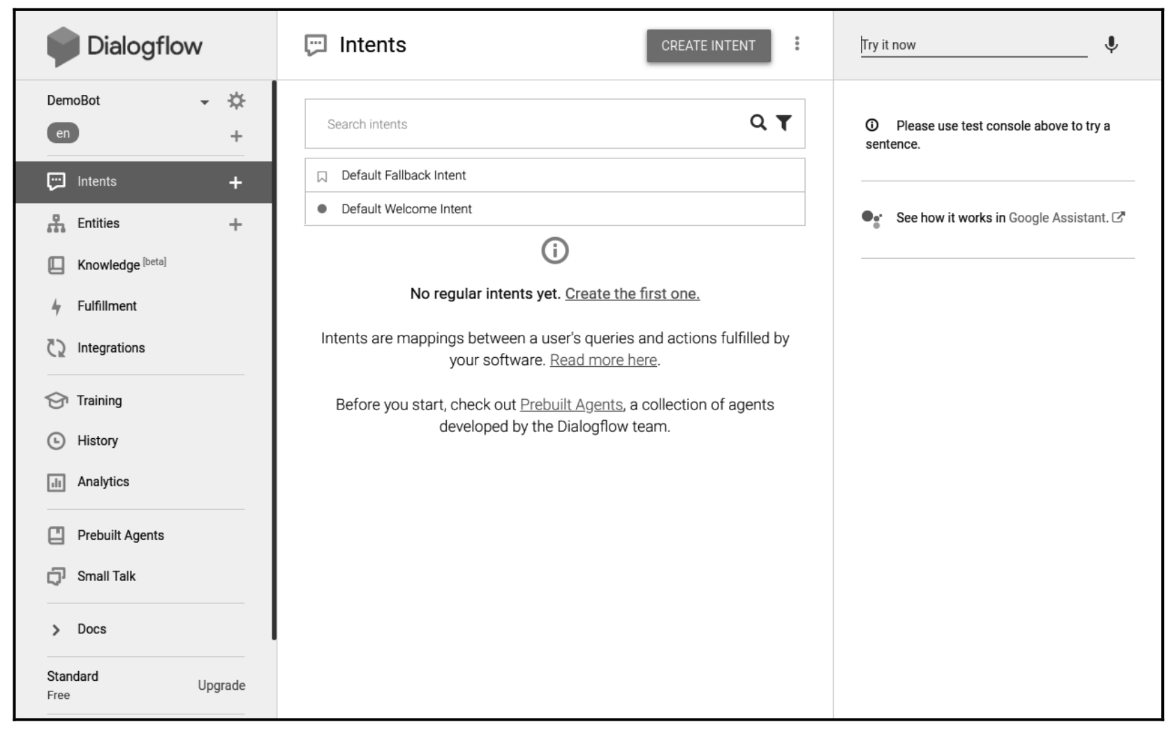Screen dimensions: 1173x729
Task: Click the CREATE INTENT button
Action: [709, 46]
